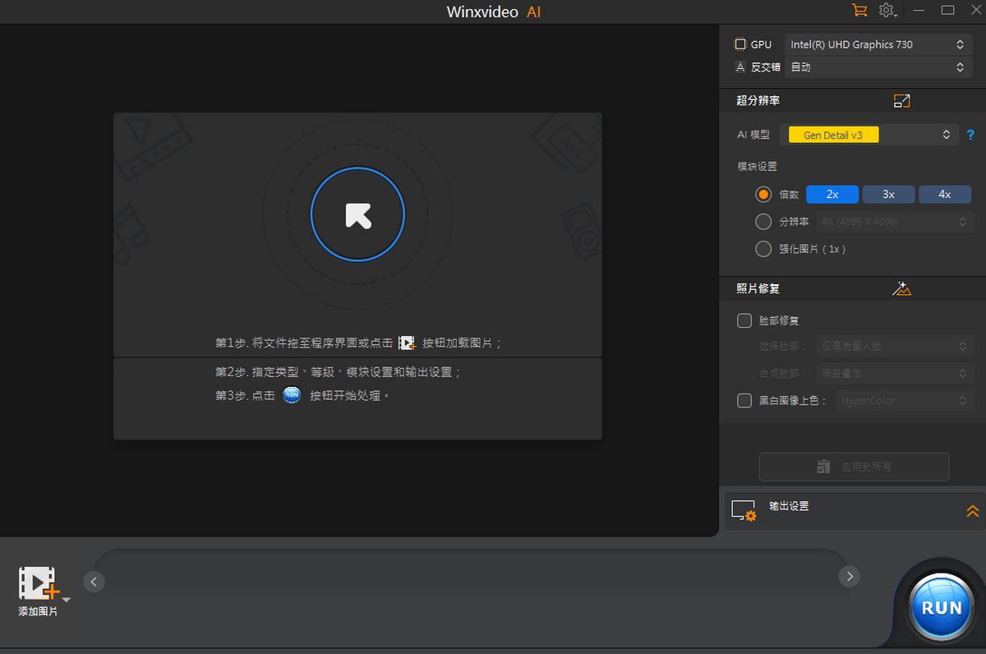This screenshot has height=654, width=986.
Task: Click the center import arrow icon
Action: (357, 213)
